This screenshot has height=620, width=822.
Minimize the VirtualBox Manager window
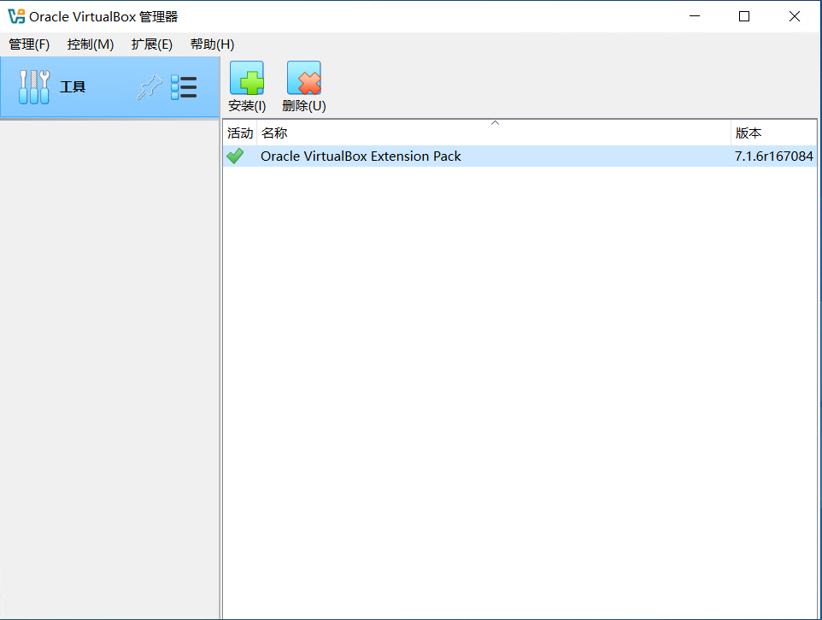(x=695, y=16)
